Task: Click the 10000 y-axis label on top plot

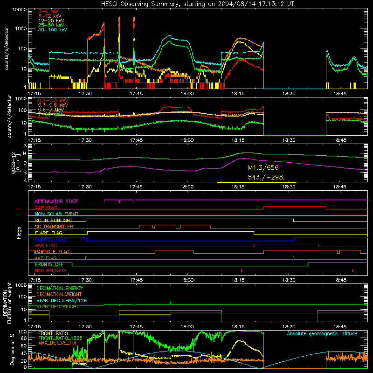Action: [x=20, y=10]
